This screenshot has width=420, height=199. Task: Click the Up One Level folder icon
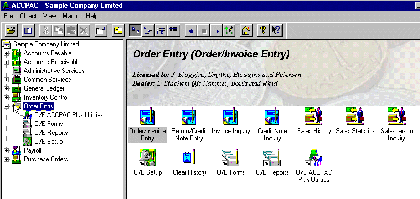(x=118, y=30)
